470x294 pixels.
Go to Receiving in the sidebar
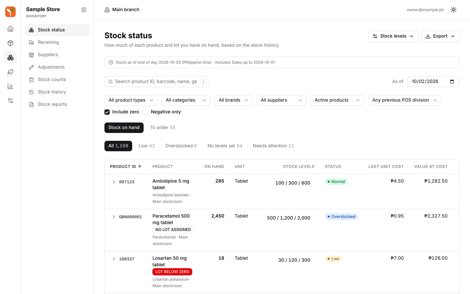click(57, 42)
